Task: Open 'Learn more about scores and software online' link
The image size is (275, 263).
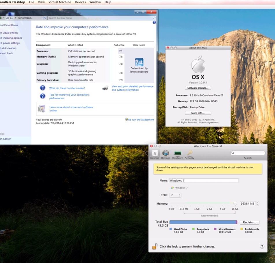Action: (71, 109)
